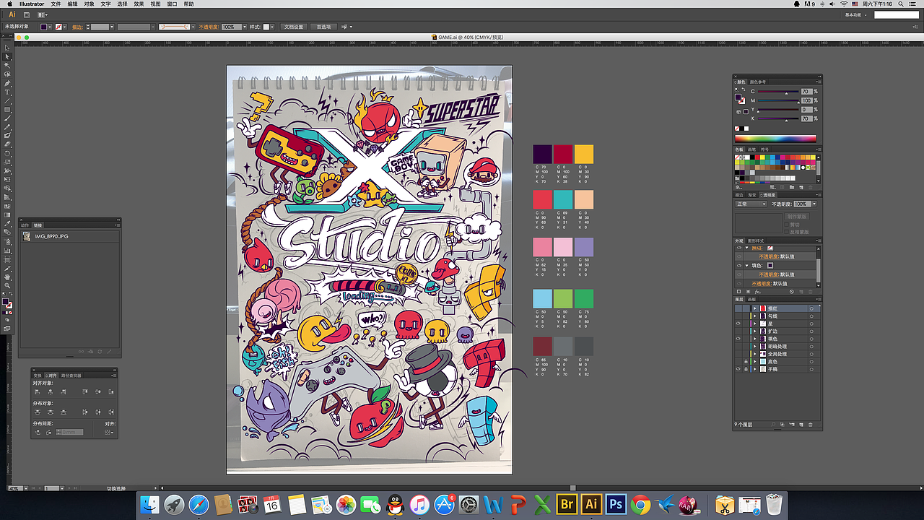
Task: Toggle visibility of the 描红 layer
Action: point(738,308)
